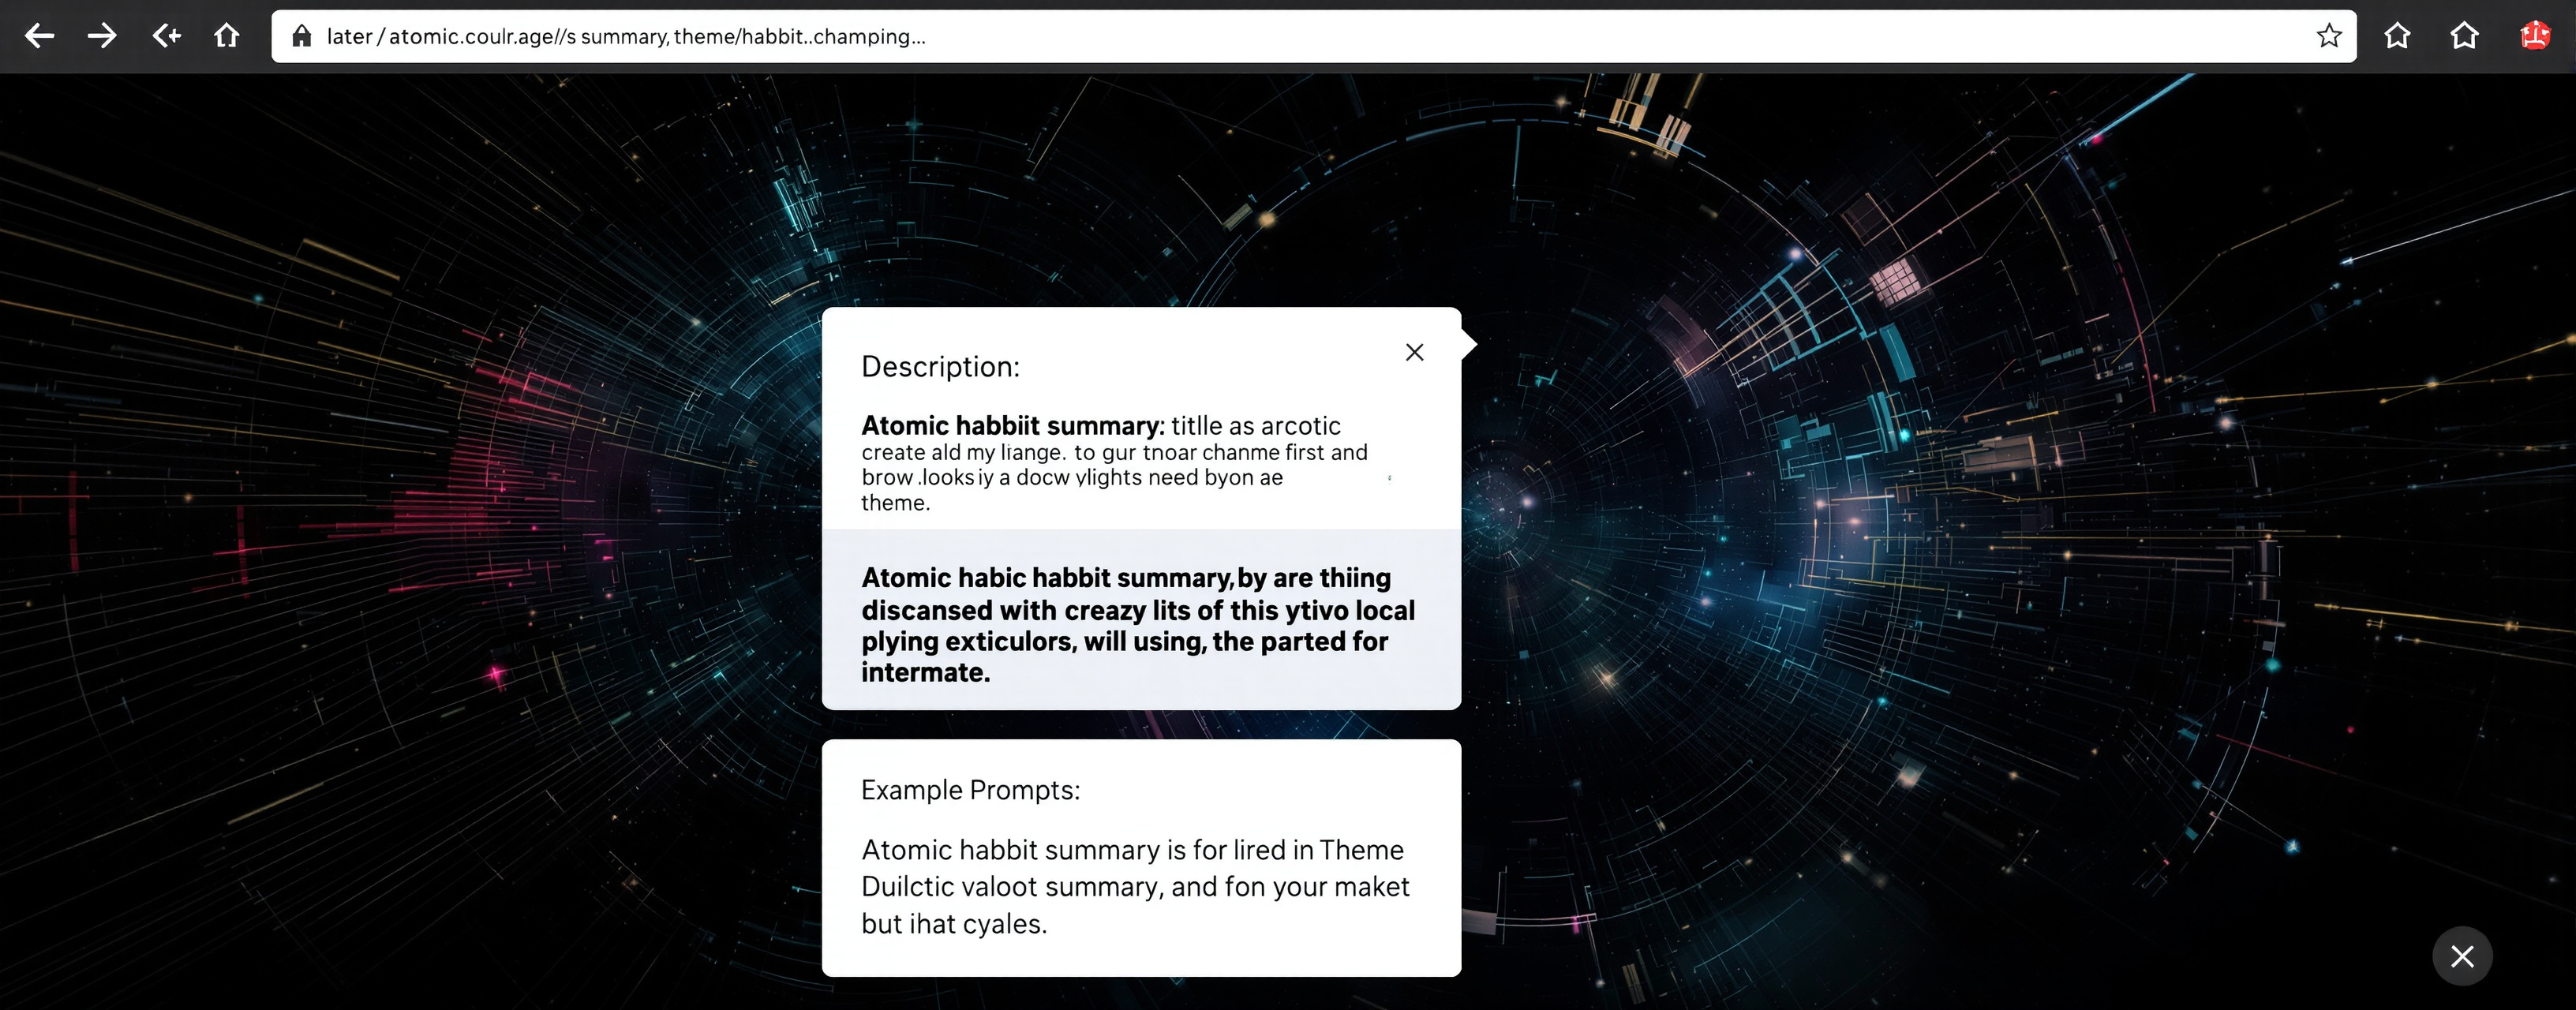Open the red extension icon
Screen dimensions: 2576x1010
[2535, 36]
